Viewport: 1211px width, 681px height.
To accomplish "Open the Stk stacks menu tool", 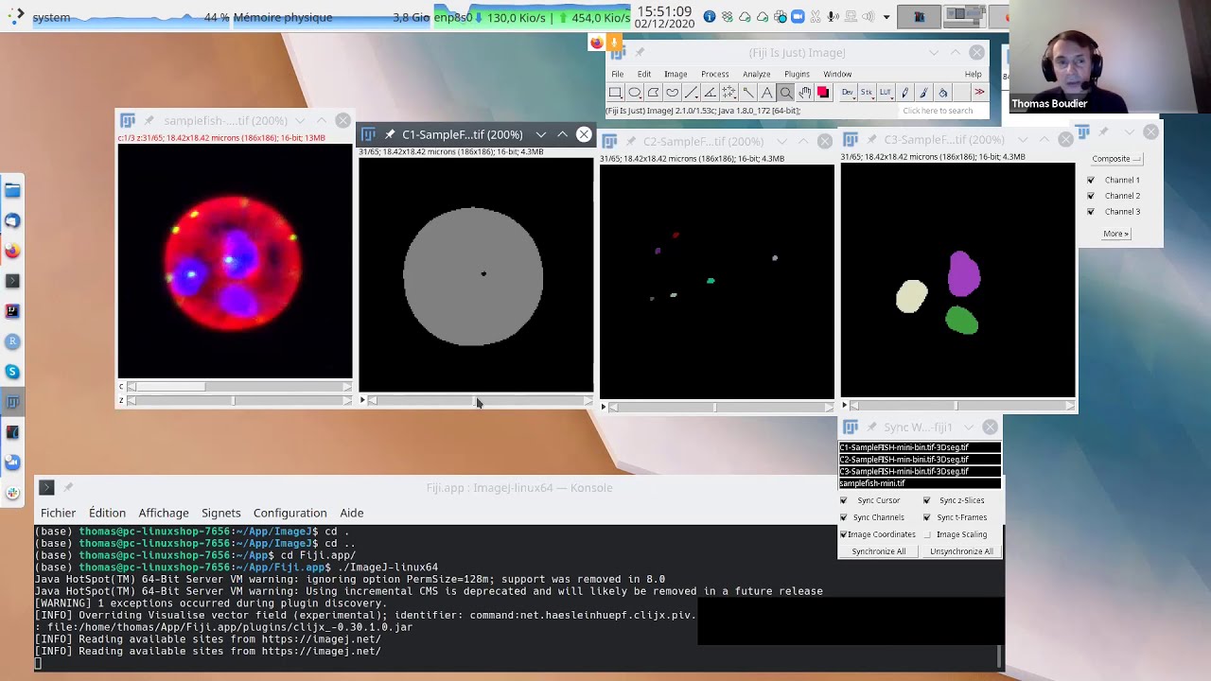I will point(867,93).
